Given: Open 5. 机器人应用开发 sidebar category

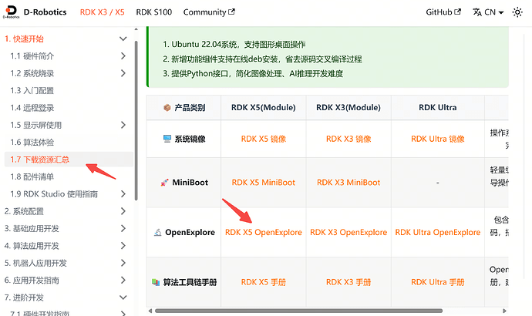Looking at the screenshot, I should click(35, 263).
